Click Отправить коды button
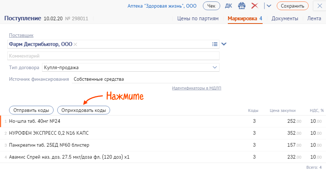Screen dimensions: 326x176 click(x=31, y=110)
